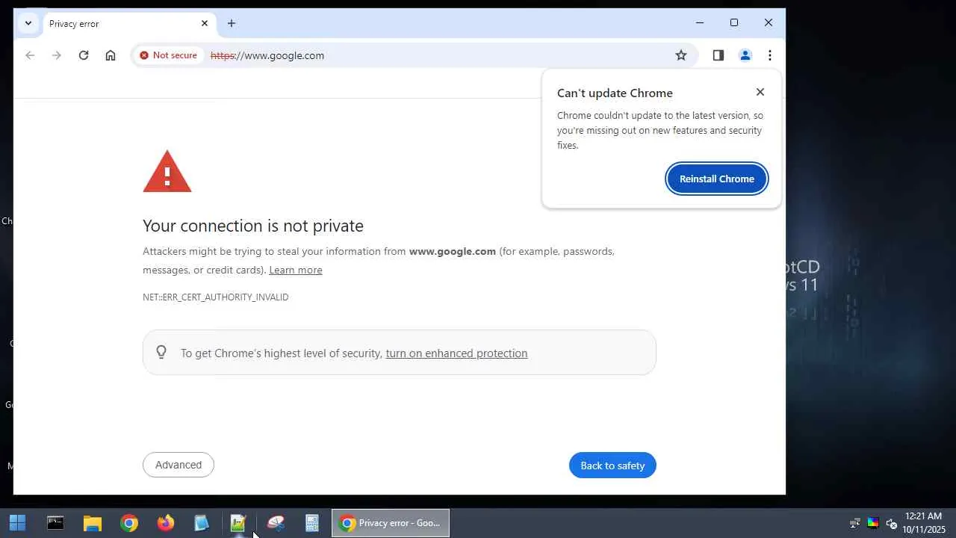Open the Calculator taskbar icon
956x538 pixels.
coord(312,523)
